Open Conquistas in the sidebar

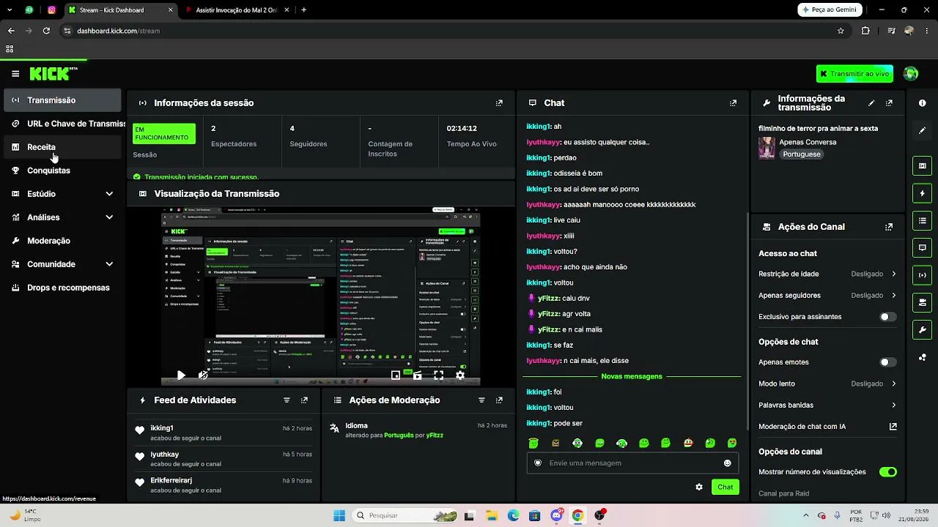pyautogui.click(x=62, y=171)
